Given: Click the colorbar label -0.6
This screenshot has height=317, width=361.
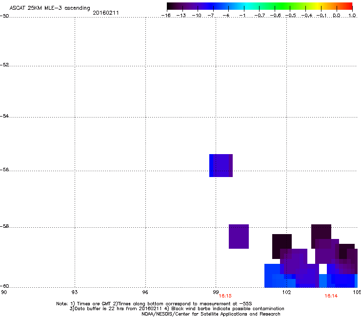Looking at the screenshot, I should tap(275, 16).
